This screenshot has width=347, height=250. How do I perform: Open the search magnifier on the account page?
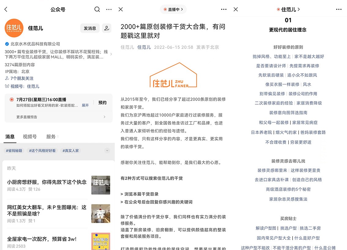tap(97, 9)
